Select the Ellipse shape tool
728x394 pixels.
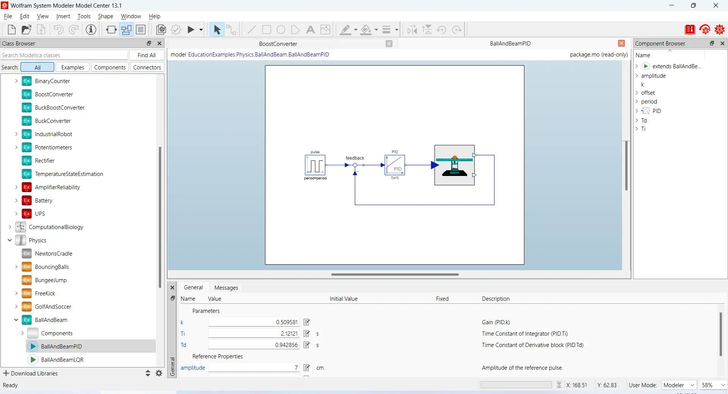point(281,30)
